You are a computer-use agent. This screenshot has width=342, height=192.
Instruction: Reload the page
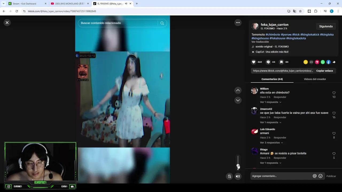click(x=17, y=11)
